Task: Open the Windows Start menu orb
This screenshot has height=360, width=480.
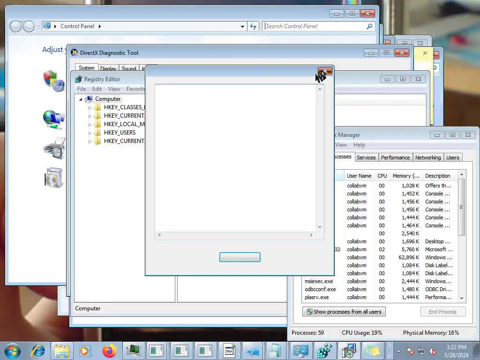Action: (13, 351)
